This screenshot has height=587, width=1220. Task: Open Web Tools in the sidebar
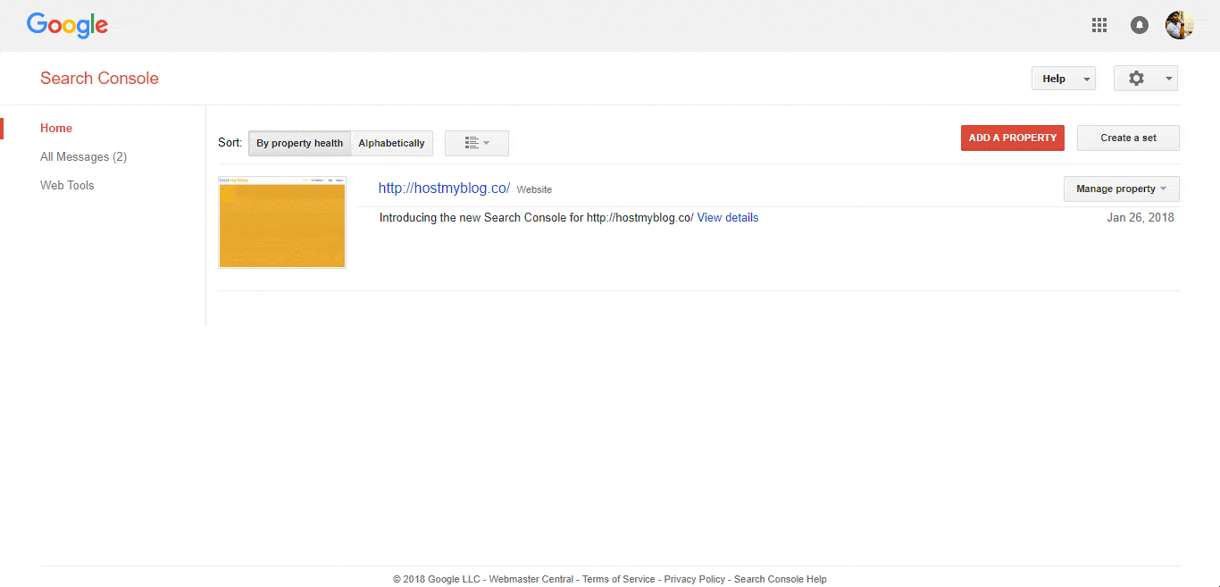click(67, 186)
